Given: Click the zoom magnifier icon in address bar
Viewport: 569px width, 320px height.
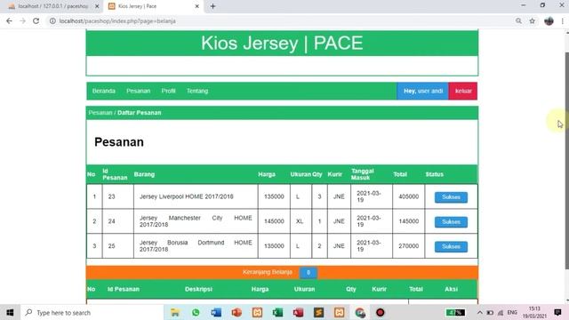Looking at the screenshot, I should [x=518, y=21].
